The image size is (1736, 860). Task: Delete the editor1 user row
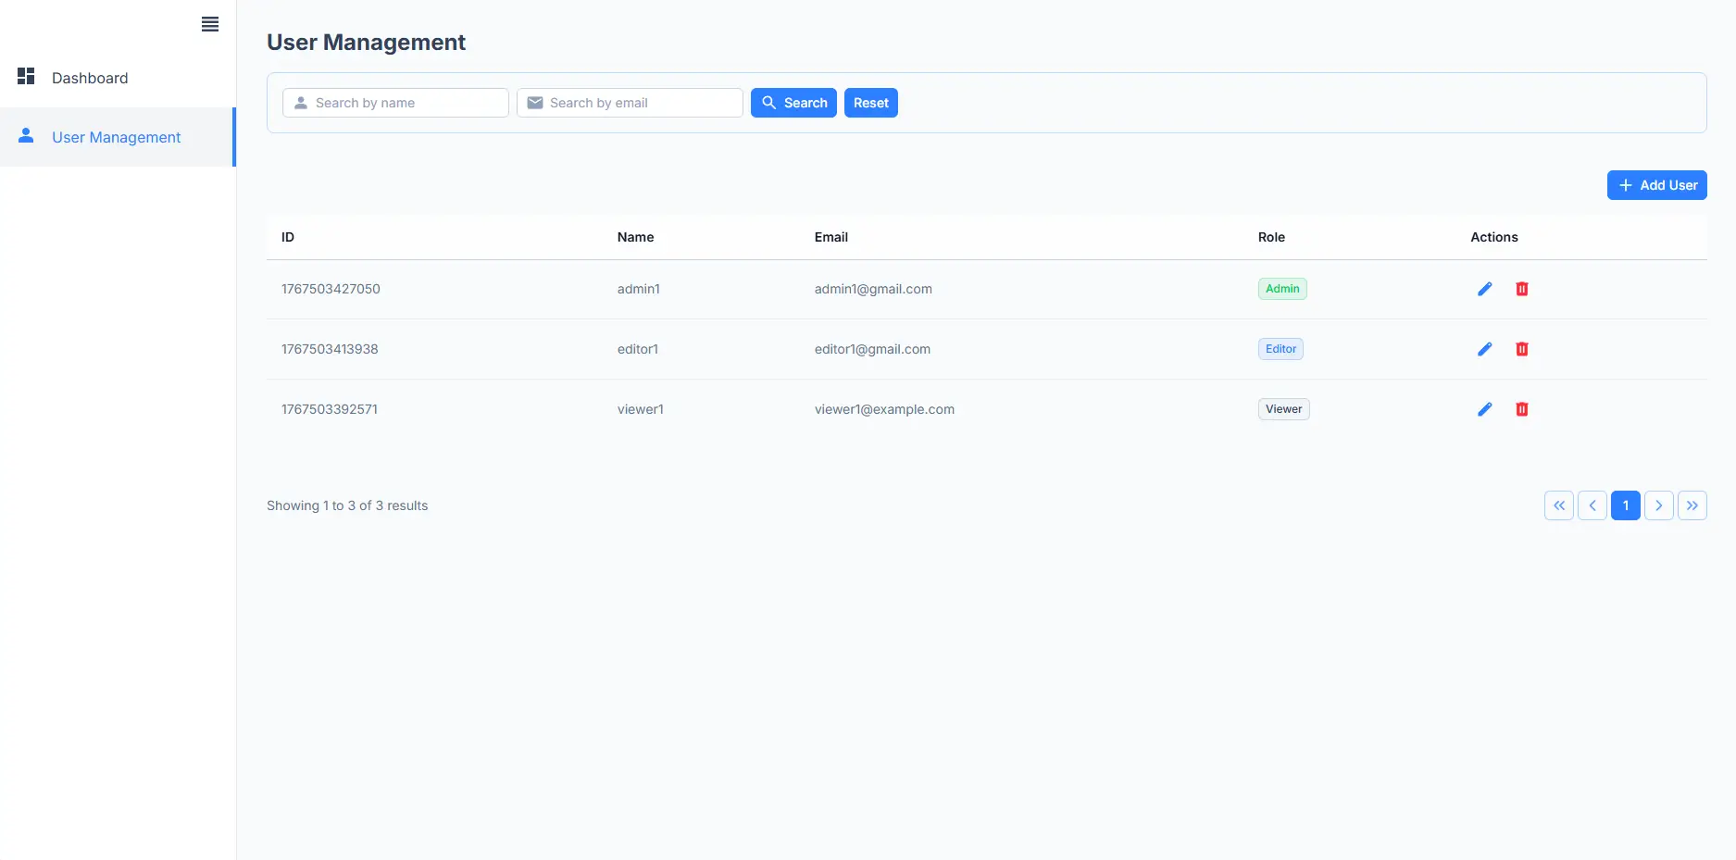(1521, 349)
